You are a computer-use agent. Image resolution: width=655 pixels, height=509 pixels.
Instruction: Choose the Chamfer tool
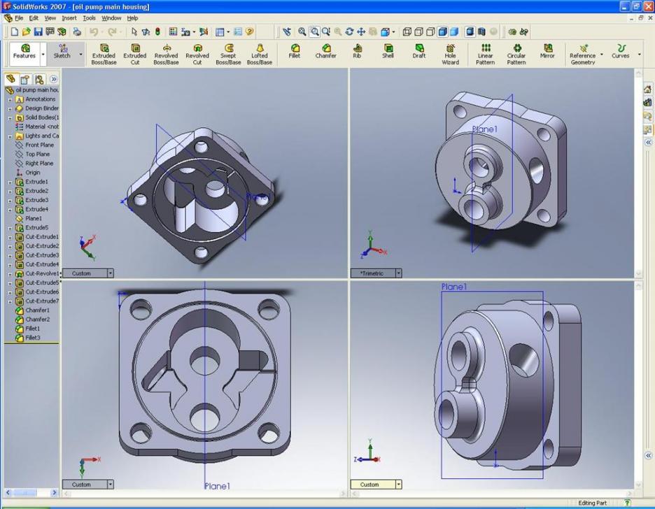click(325, 52)
